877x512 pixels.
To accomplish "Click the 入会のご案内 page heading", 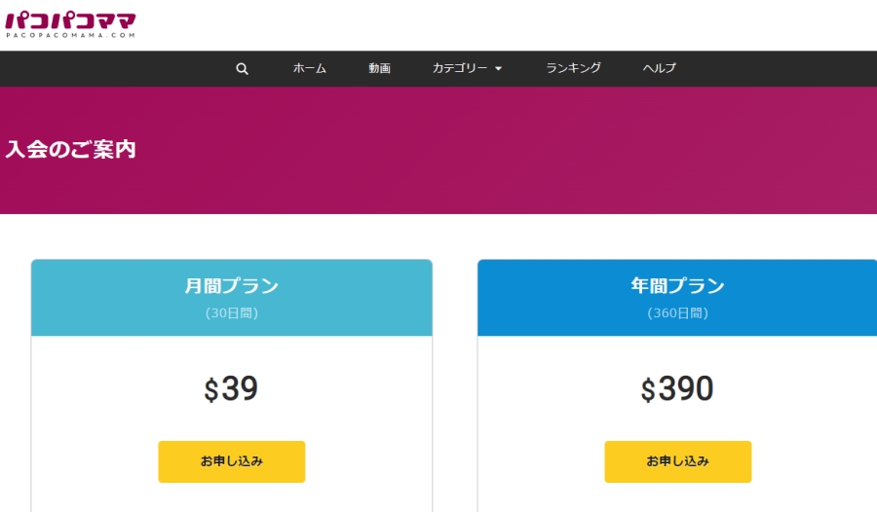I will pyautogui.click(x=70, y=150).
